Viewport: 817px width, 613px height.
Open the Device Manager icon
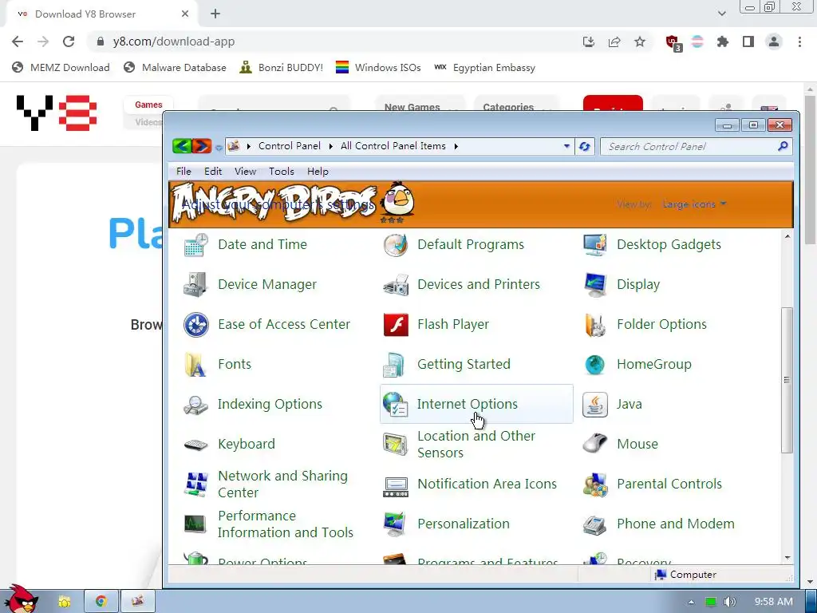coord(196,284)
